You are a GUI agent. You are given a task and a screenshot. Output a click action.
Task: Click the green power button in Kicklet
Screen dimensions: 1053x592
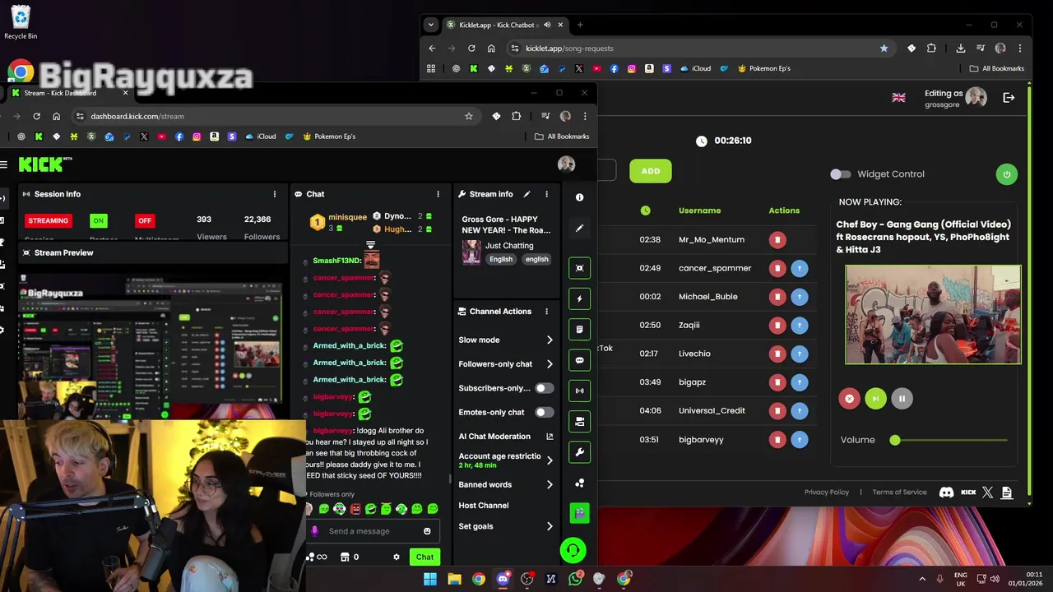1006,174
